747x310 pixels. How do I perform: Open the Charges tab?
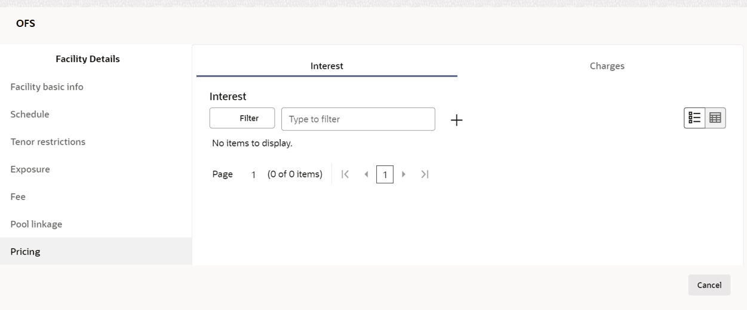click(x=607, y=66)
